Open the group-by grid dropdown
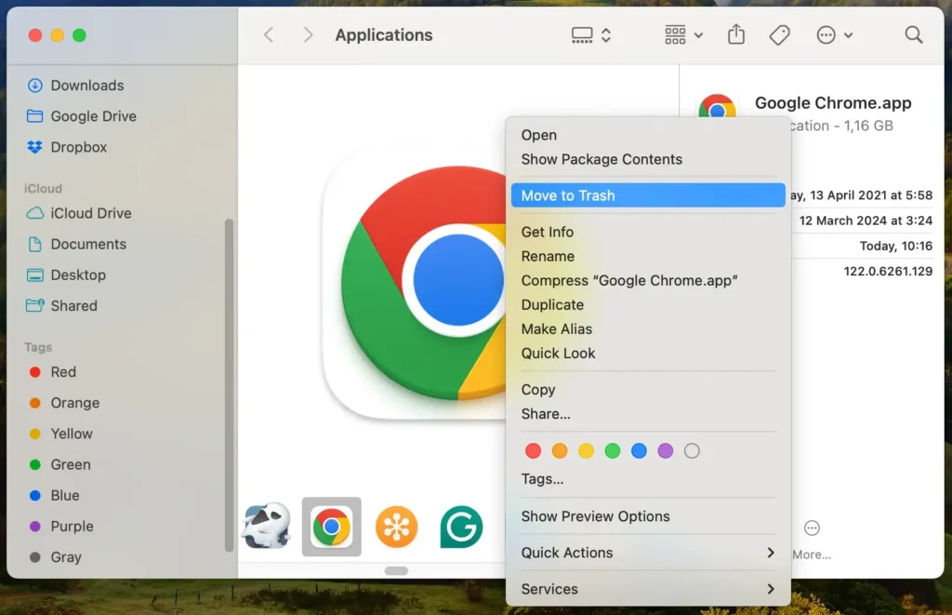952x615 pixels. [x=683, y=35]
